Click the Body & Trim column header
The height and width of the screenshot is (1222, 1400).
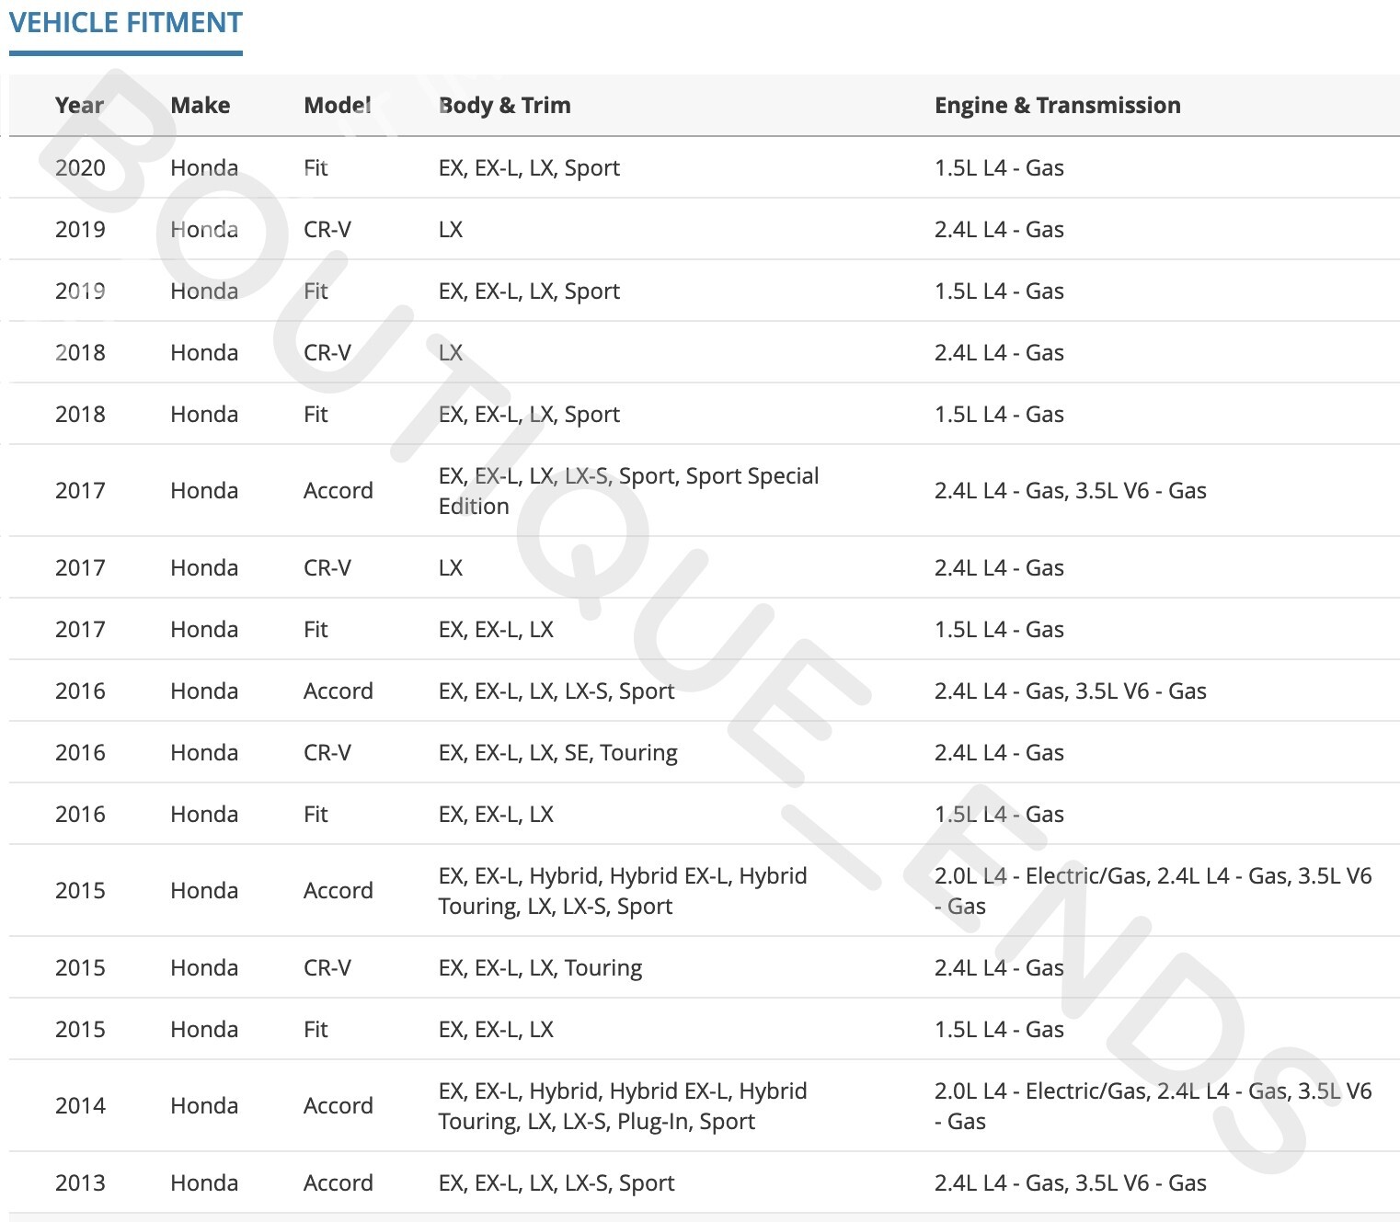pyautogui.click(x=505, y=106)
